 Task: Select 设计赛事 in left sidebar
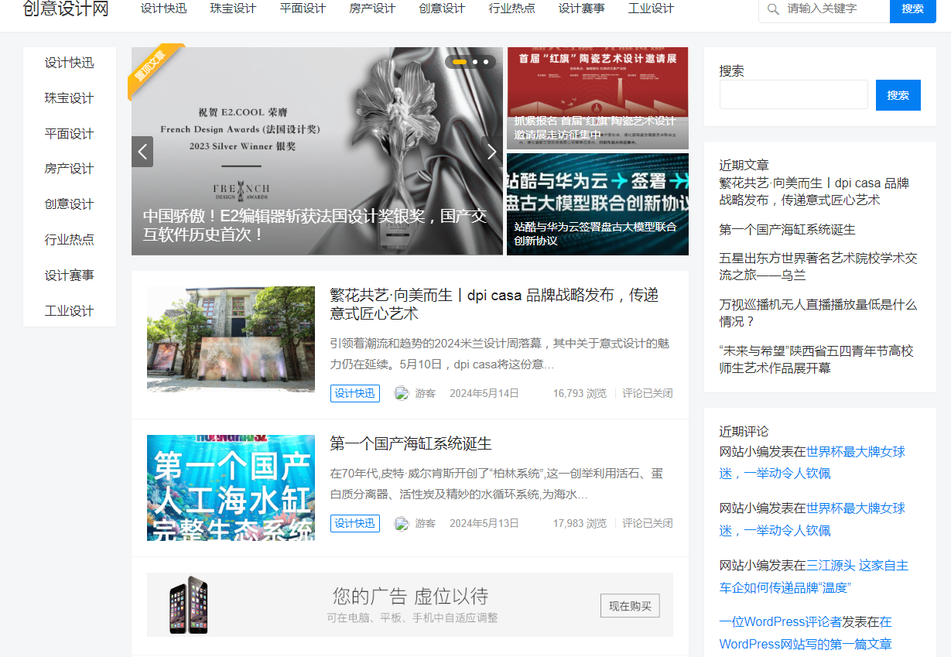click(70, 275)
